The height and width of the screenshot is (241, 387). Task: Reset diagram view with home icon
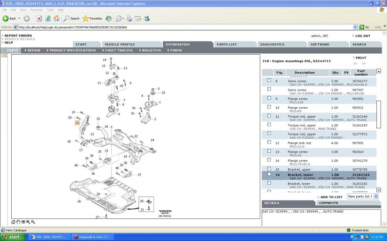pyautogui.click(x=13, y=222)
